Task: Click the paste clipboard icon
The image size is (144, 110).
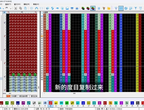Action: (x=25, y=8)
